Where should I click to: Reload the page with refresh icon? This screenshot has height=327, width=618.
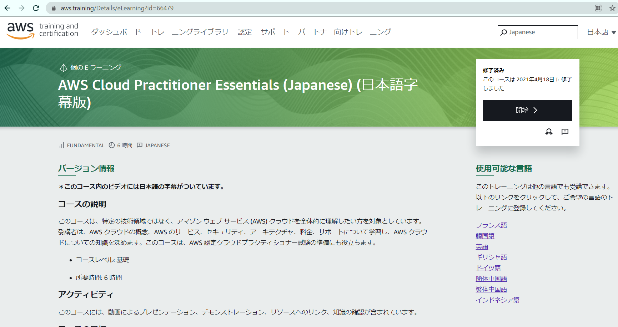(36, 8)
